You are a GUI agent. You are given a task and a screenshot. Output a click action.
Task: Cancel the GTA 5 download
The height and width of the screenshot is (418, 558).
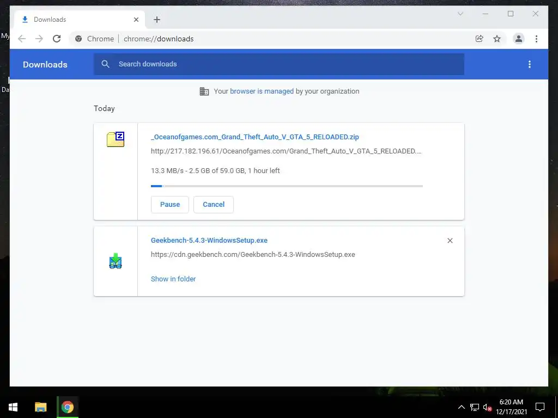[214, 205]
